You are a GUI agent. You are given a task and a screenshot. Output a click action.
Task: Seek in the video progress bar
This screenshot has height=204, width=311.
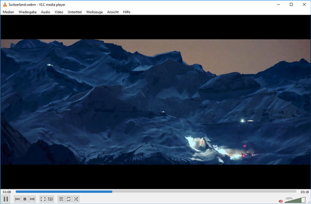tap(156, 192)
